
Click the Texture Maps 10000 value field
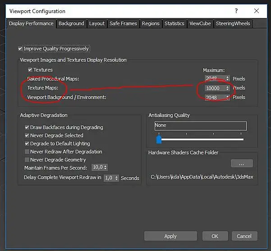click(215, 88)
